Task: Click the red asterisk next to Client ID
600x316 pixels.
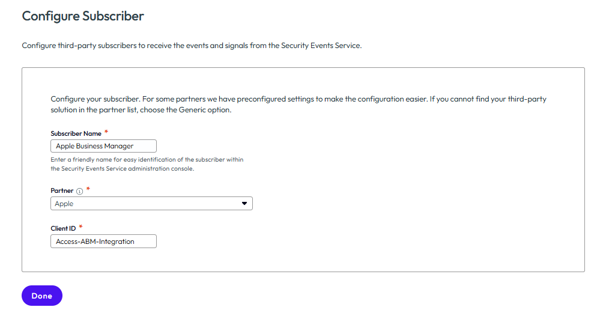Action: pos(80,227)
